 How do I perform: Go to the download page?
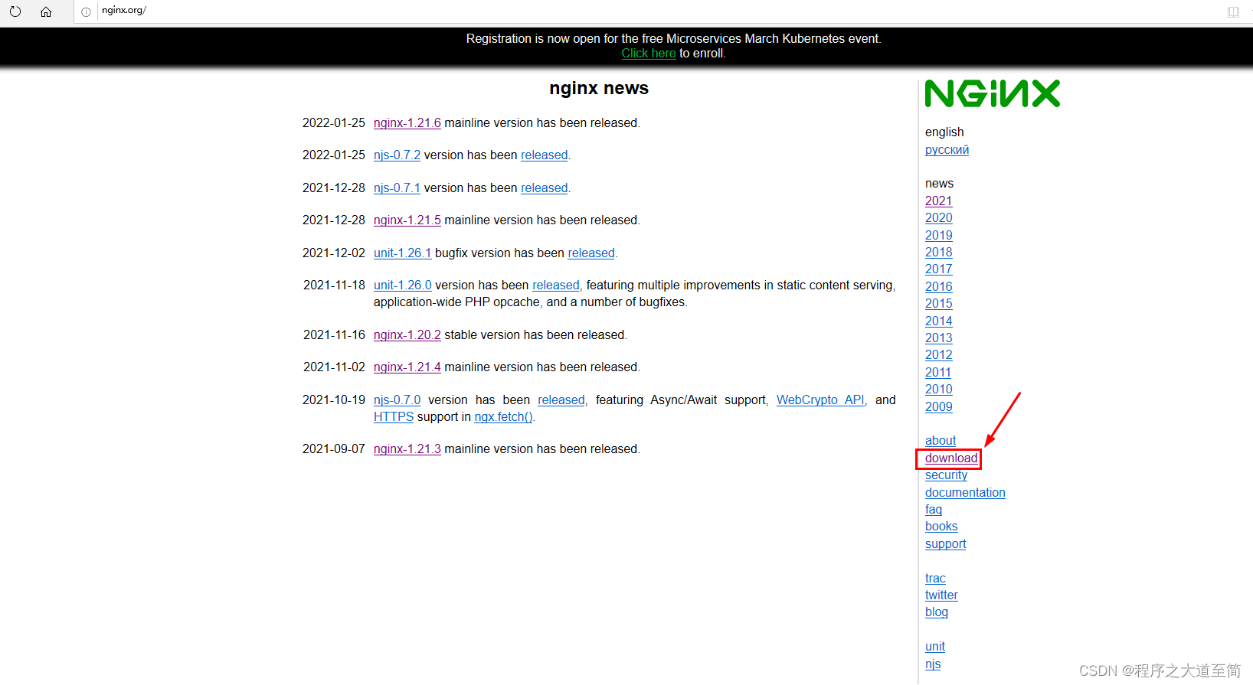[951, 458]
